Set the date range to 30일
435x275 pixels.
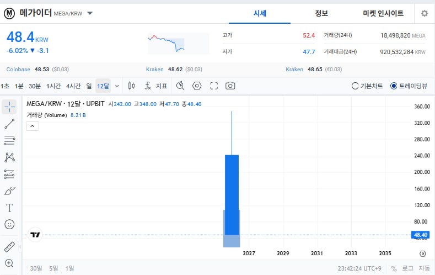pos(36,268)
